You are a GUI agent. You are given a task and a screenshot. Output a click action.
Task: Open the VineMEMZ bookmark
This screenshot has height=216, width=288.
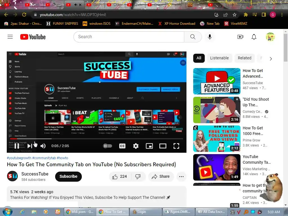click(x=236, y=24)
